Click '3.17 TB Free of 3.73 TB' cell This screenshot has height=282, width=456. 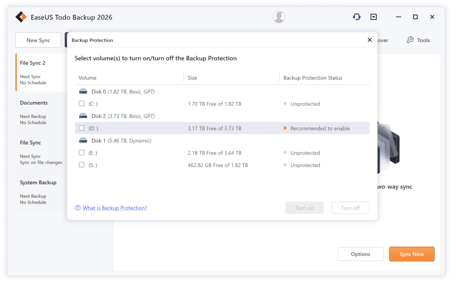tap(214, 128)
